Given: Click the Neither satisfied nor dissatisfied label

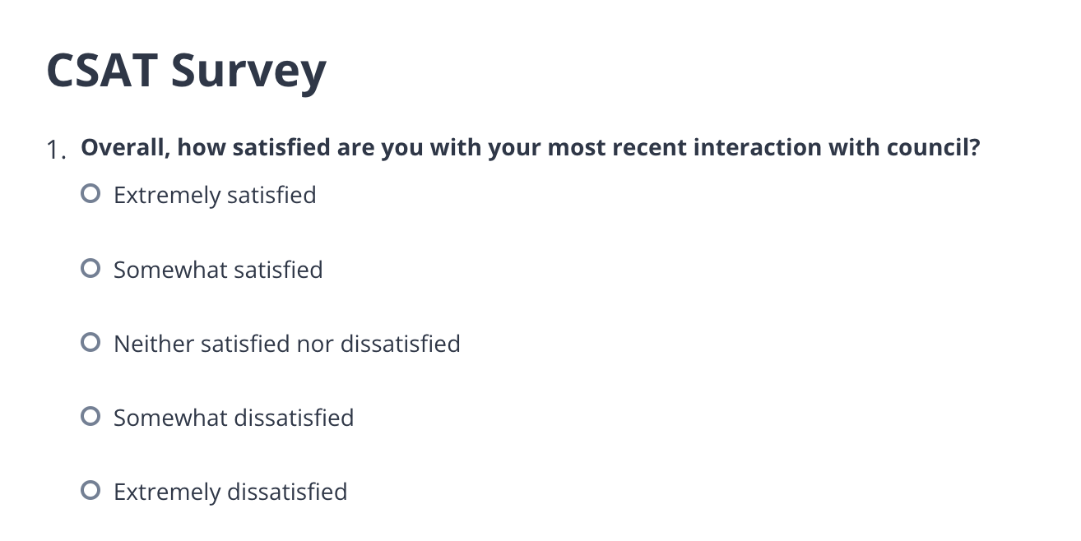Looking at the screenshot, I should coord(286,343).
